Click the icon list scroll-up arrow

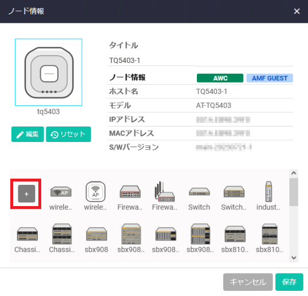294,173
